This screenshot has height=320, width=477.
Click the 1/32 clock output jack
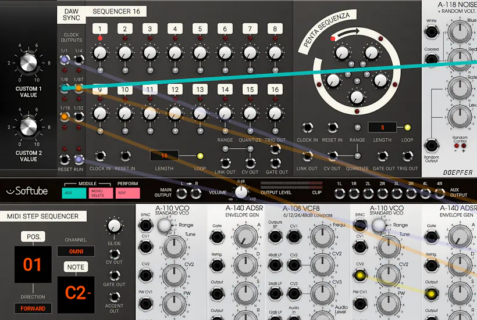(79, 117)
